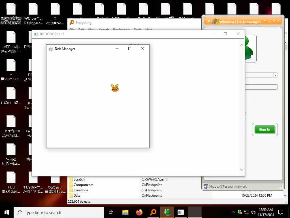
Task: Click the Microsoft Passport Network link text
Action: tap(228, 186)
